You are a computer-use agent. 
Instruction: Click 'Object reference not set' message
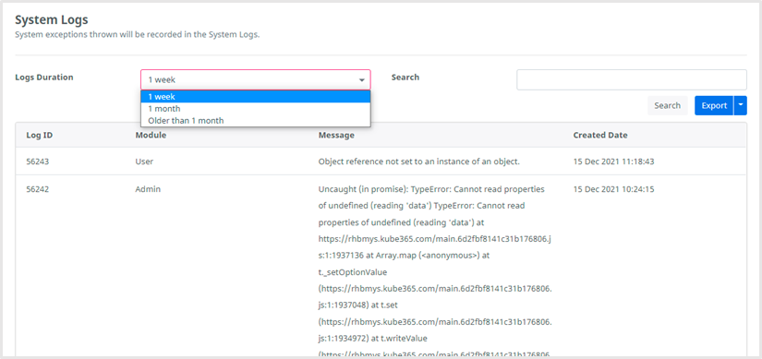click(419, 162)
